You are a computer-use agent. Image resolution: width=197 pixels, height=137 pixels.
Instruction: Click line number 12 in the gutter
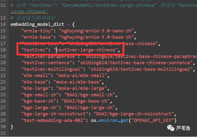3,5
